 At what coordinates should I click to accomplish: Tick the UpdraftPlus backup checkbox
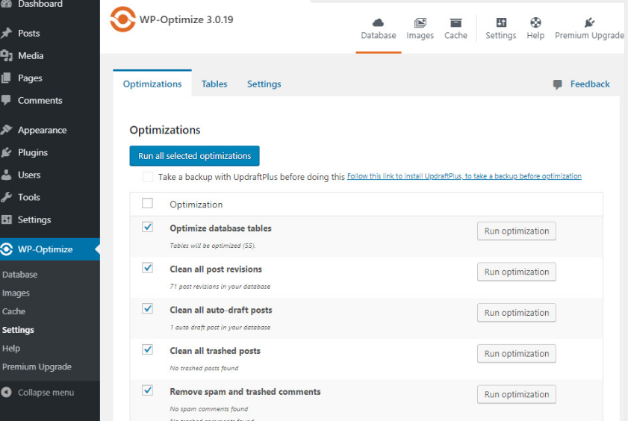pyautogui.click(x=148, y=176)
